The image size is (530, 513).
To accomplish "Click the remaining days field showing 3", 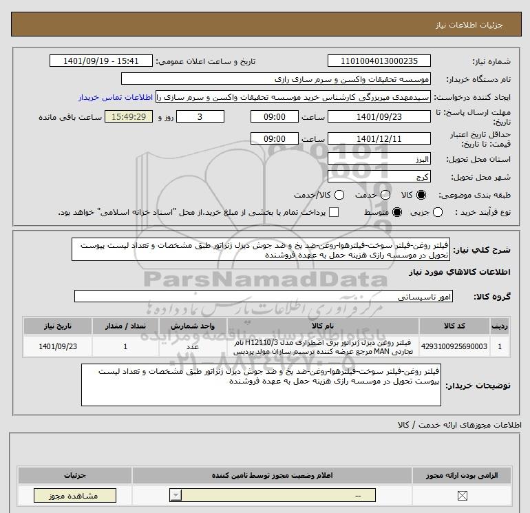I will coord(200,116).
